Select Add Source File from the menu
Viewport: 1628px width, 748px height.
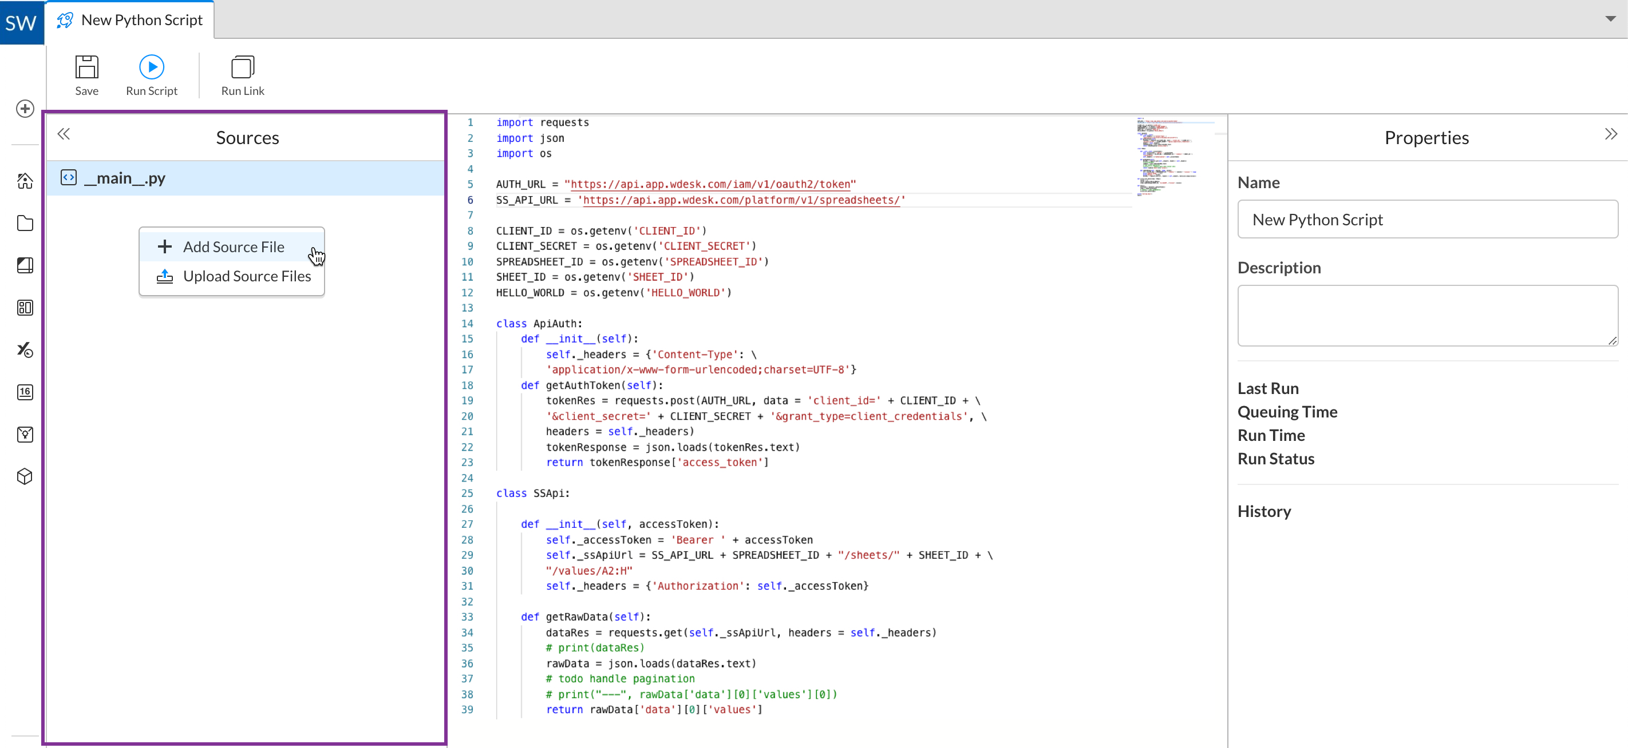[233, 246]
